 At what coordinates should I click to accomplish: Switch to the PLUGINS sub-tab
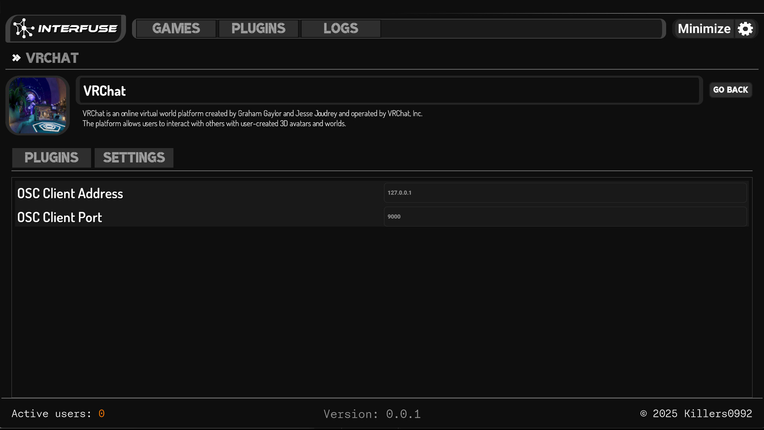[51, 158]
